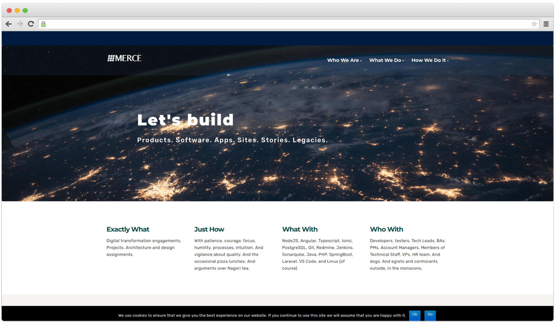Expand the Who We Are menu
This screenshot has width=556, height=329.
point(344,60)
